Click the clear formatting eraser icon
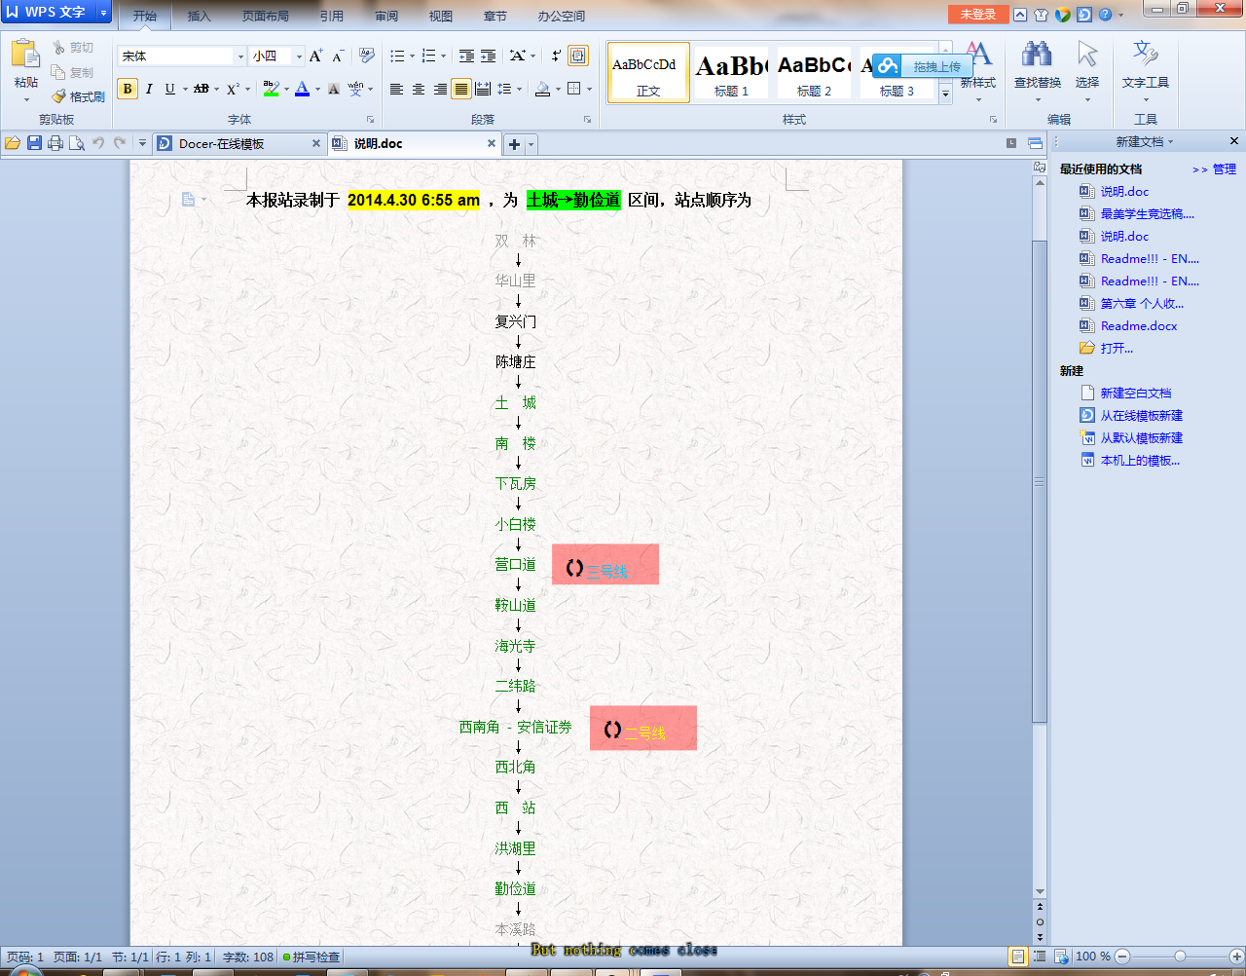The height and width of the screenshot is (976, 1246). [x=366, y=56]
